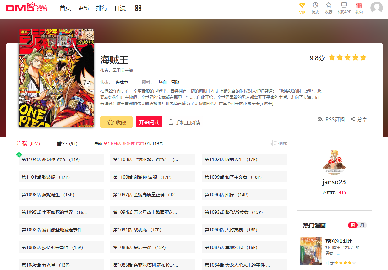Open chapter 第1096话 熊仔

click(244, 194)
